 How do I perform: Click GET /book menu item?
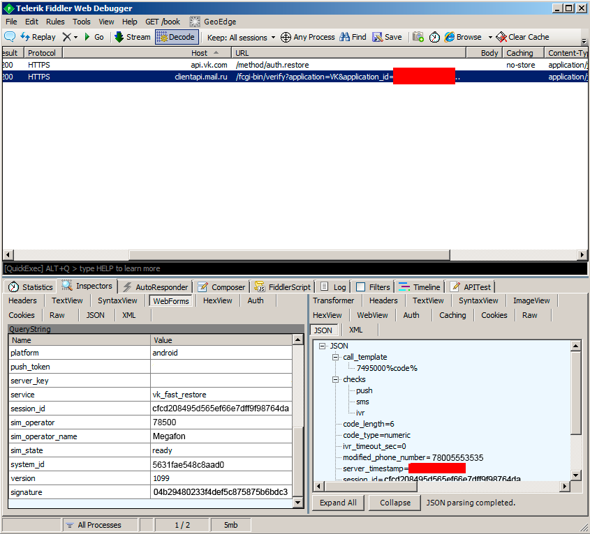163,22
